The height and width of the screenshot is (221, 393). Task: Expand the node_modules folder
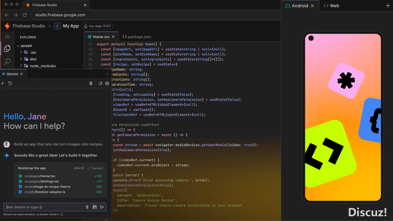tap(21, 66)
